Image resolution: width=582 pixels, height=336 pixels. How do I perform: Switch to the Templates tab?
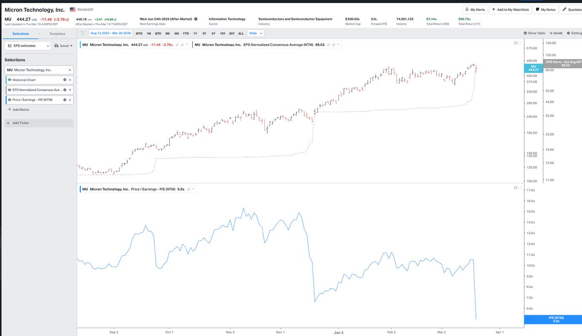click(x=57, y=34)
